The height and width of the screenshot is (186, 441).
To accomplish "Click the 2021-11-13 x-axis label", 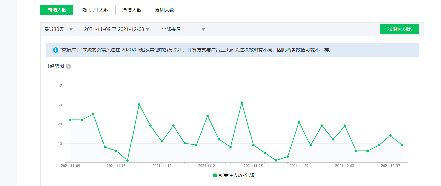I will click(116, 166).
